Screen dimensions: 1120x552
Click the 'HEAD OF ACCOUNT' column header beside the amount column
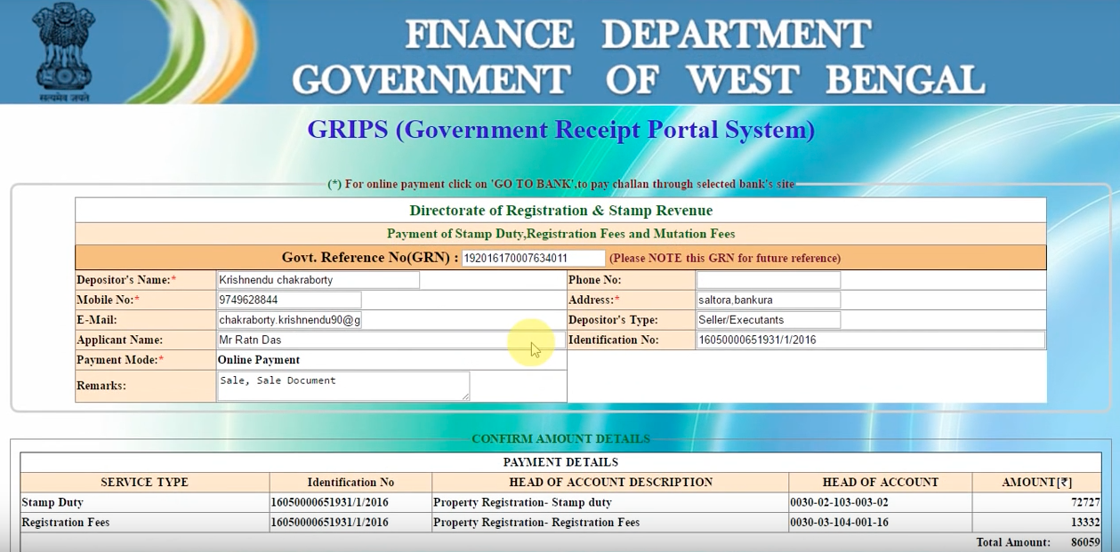pos(881,483)
